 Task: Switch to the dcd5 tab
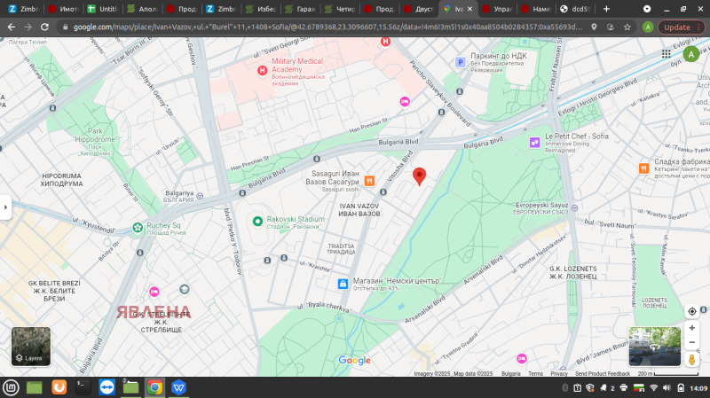pyautogui.click(x=575, y=9)
